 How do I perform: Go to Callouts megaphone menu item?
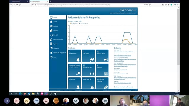pyautogui.click(x=58, y=26)
